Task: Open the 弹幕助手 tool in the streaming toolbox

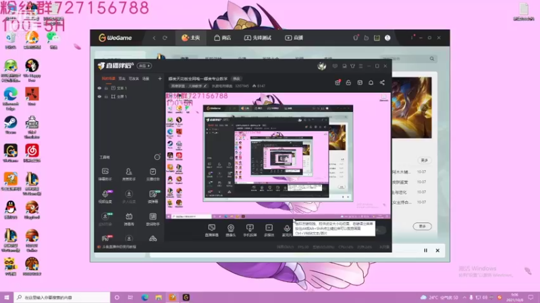Action: pos(105,174)
